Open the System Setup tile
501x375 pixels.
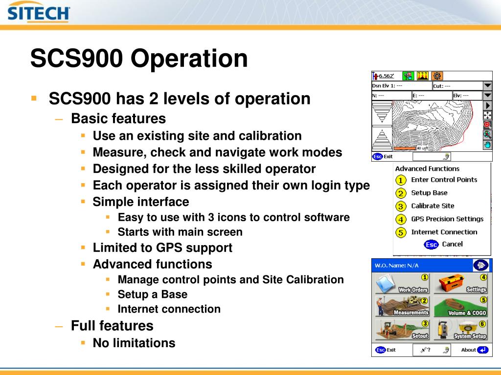(x=461, y=330)
